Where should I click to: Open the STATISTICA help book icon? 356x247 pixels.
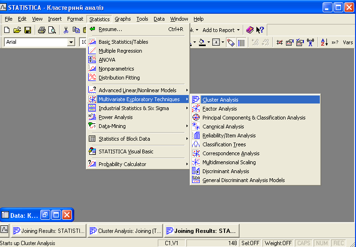[x=250, y=30]
